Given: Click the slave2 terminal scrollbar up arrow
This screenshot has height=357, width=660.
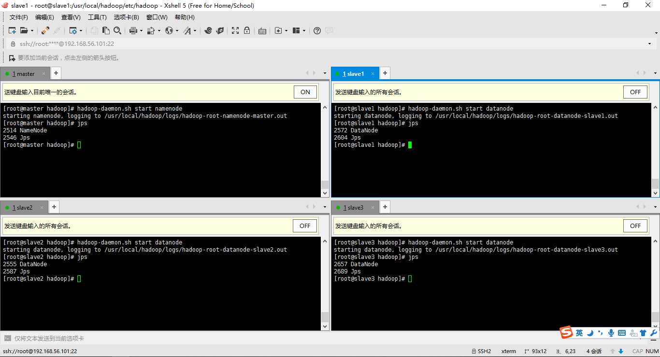Looking at the screenshot, I should click(x=325, y=241).
